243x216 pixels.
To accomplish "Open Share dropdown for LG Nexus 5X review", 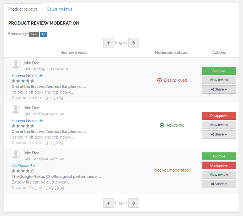I will [219, 184].
